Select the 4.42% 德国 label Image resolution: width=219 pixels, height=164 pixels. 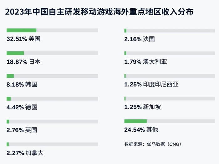click(22, 107)
